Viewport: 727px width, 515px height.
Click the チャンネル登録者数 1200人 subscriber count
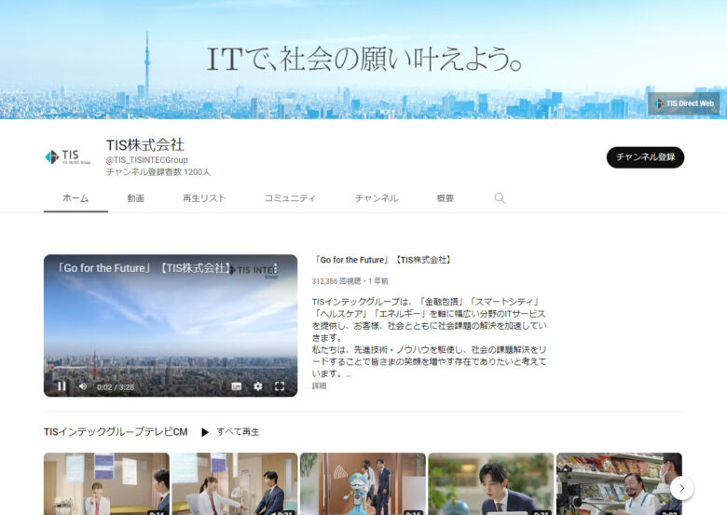pyautogui.click(x=158, y=171)
